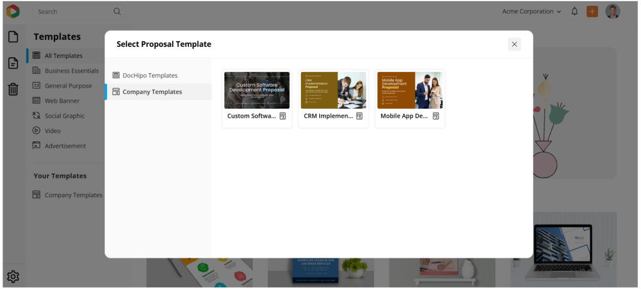The image size is (641, 289).
Task: Click the search magnifier icon
Action: point(117,11)
